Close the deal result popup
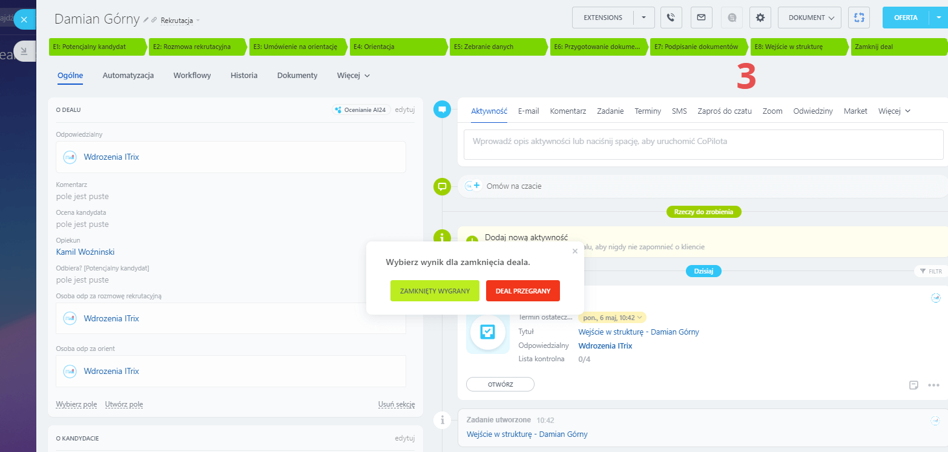The image size is (948, 452). pyautogui.click(x=575, y=251)
